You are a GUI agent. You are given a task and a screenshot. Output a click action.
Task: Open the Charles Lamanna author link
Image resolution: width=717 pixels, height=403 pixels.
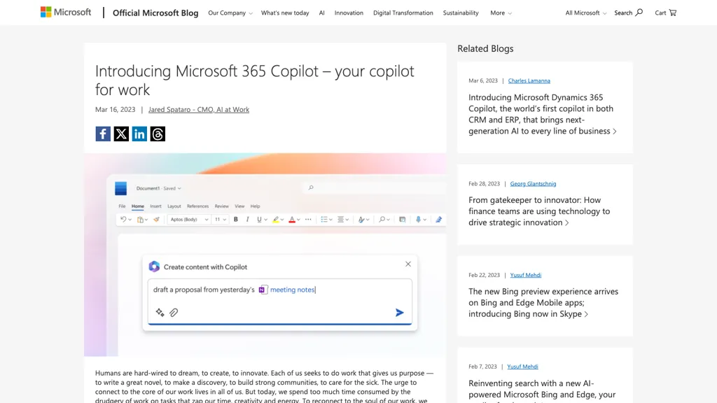[x=529, y=80]
